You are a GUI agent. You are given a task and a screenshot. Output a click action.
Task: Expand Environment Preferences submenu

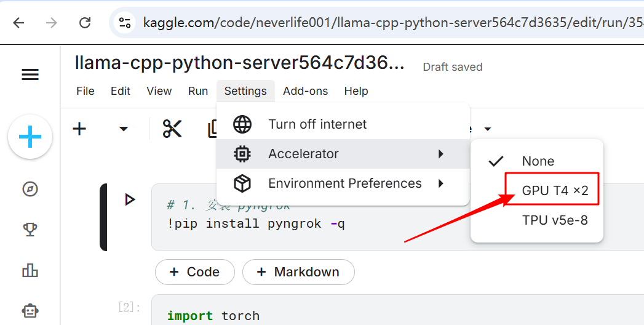(x=343, y=183)
